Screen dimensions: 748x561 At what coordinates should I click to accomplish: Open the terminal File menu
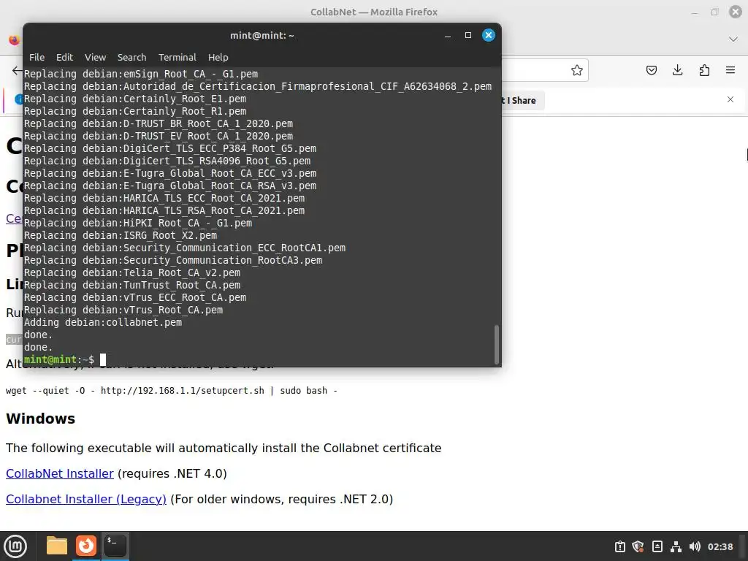pos(37,57)
